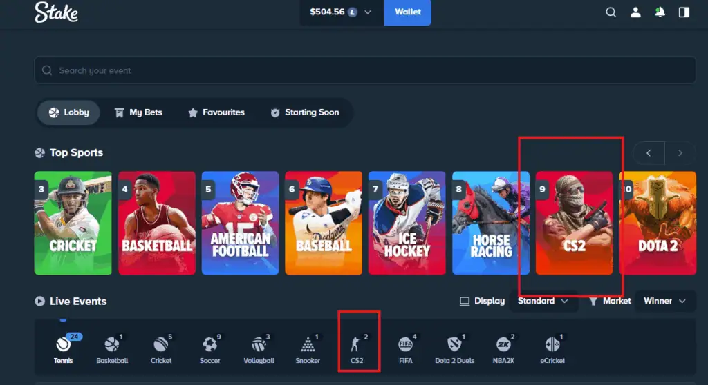Open the eCricket live events icon
The image size is (708, 385).
coord(552,344)
